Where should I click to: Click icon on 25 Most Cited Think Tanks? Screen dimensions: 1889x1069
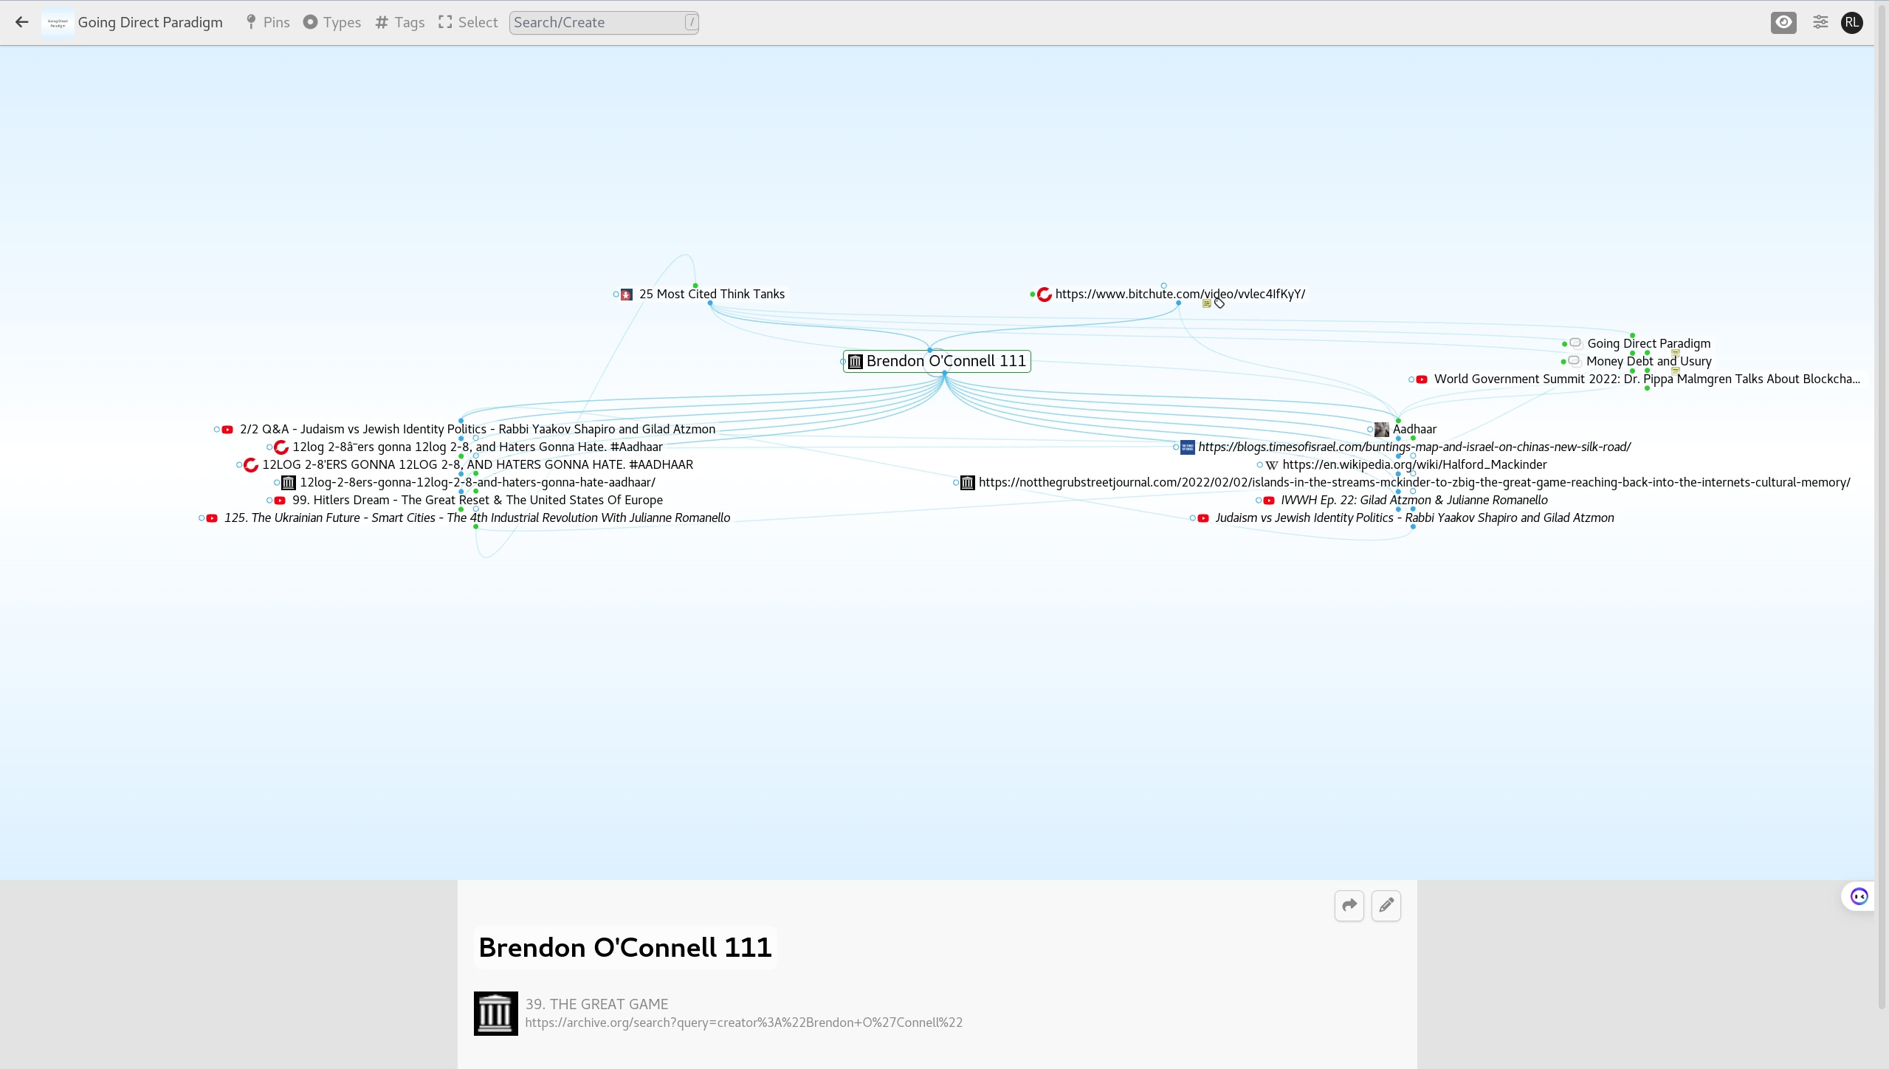pos(627,295)
